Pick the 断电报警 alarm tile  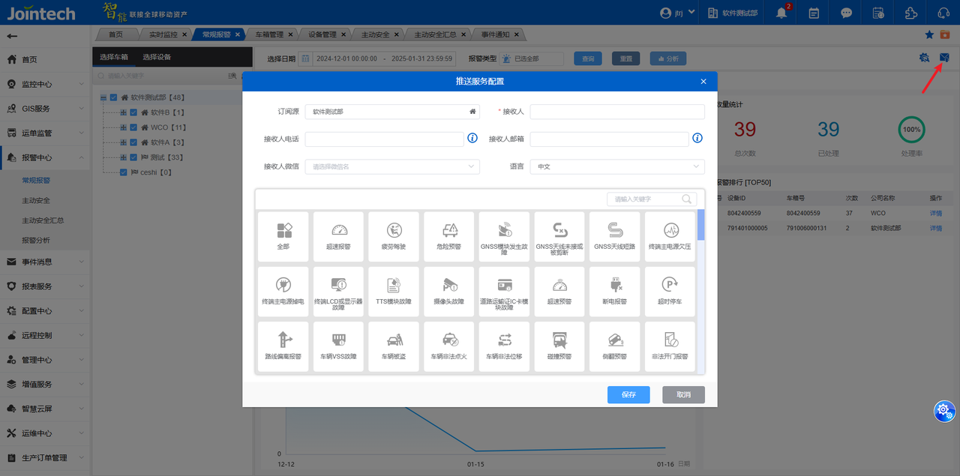coord(614,292)
